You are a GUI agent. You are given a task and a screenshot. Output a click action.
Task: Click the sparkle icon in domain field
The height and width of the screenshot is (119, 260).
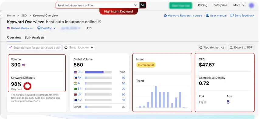(10, 47)
